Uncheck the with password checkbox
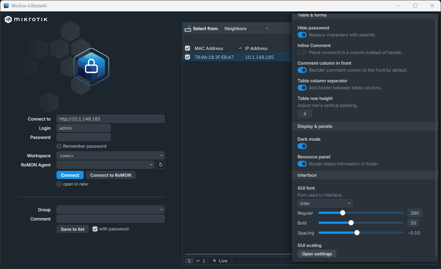441x269 pixels. point(95,229)
